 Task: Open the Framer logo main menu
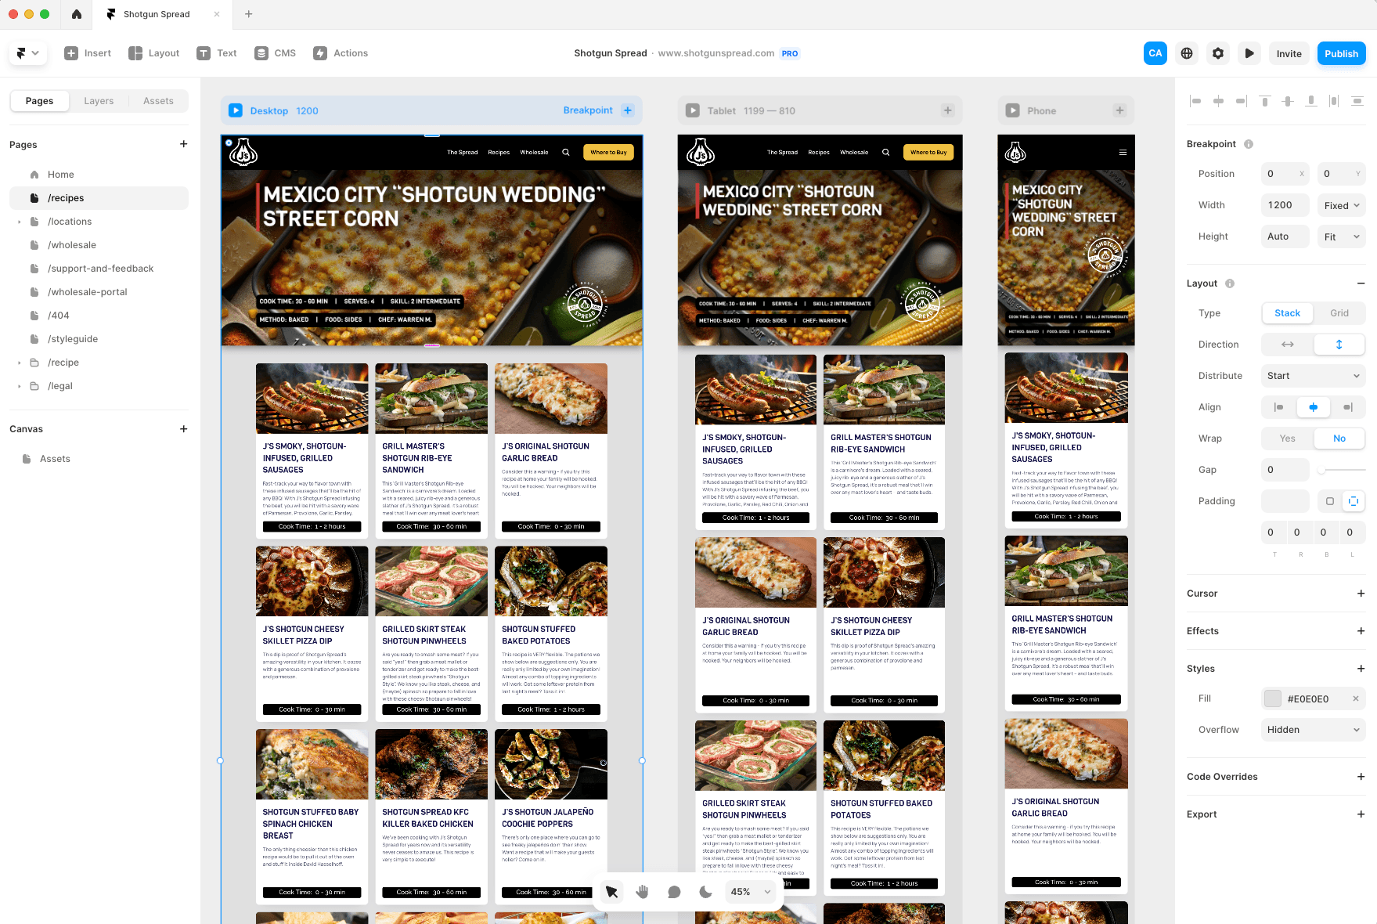27,53
